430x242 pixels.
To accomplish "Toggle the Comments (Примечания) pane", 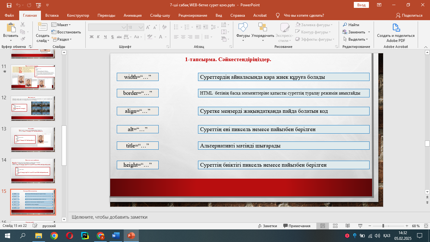I will (x=297, y=226).
